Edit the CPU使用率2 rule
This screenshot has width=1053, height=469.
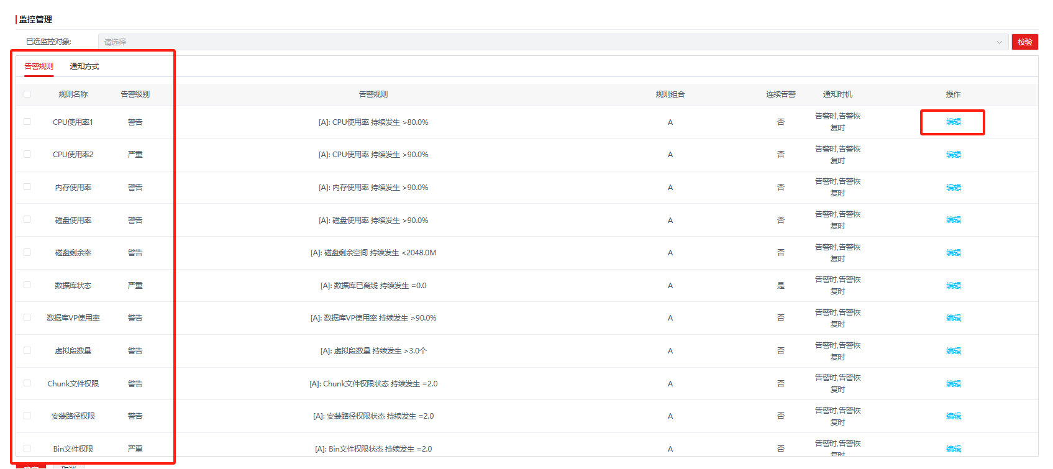point(953,155)
